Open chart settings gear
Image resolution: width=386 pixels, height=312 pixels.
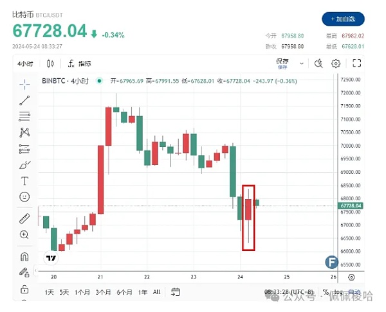336,63
